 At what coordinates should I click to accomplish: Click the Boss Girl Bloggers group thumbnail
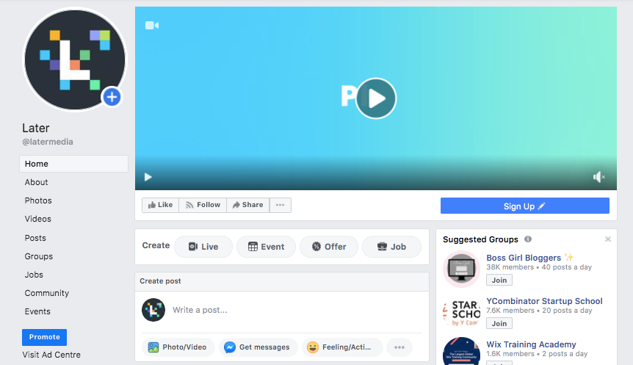coord(461,269)
